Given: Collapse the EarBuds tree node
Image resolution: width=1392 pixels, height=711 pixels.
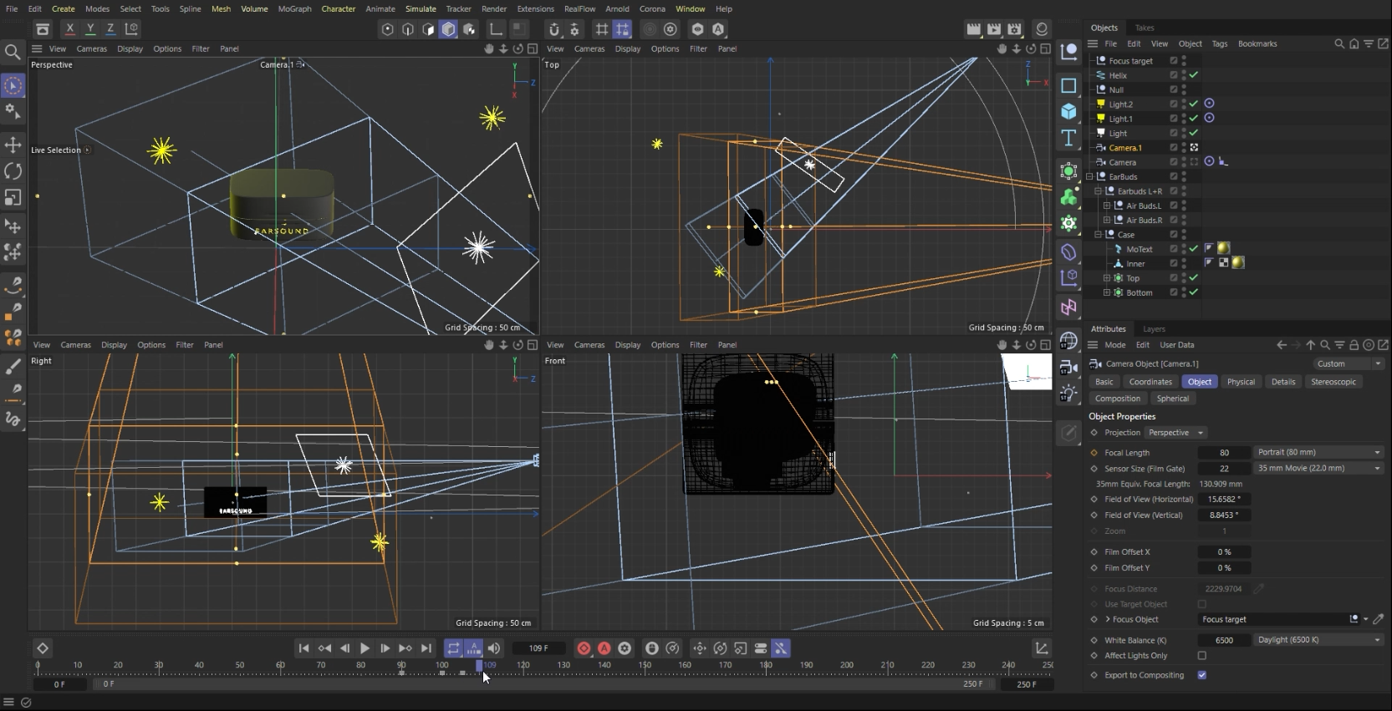Looking at the screenshot, I should point(1089,176).
